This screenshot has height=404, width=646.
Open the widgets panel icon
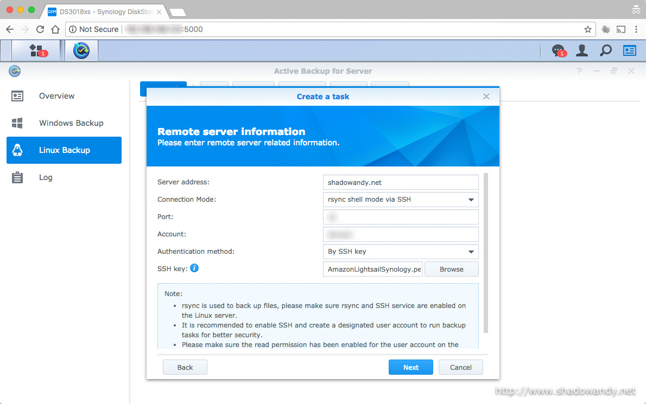click(x=630, y=50)
